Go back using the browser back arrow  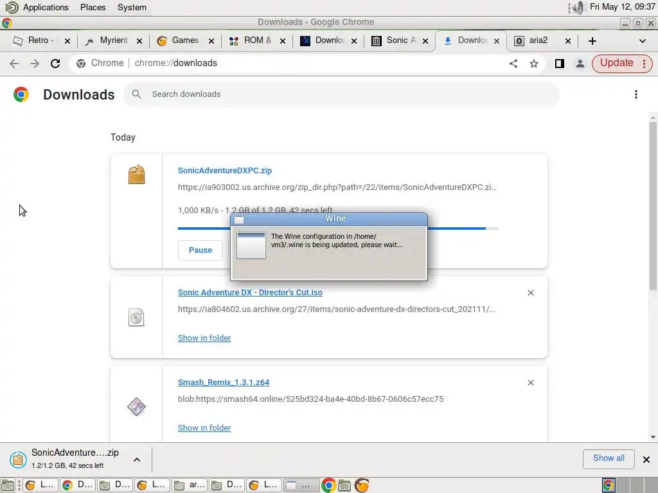point(14,64)
